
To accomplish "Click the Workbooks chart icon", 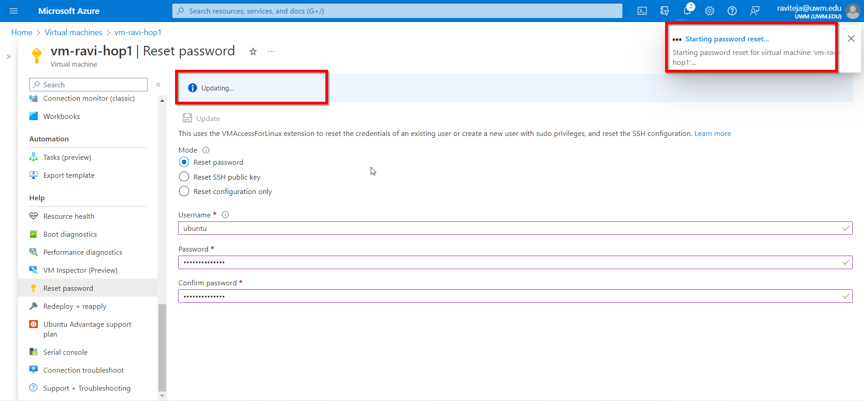I will [x=34, y=116].
